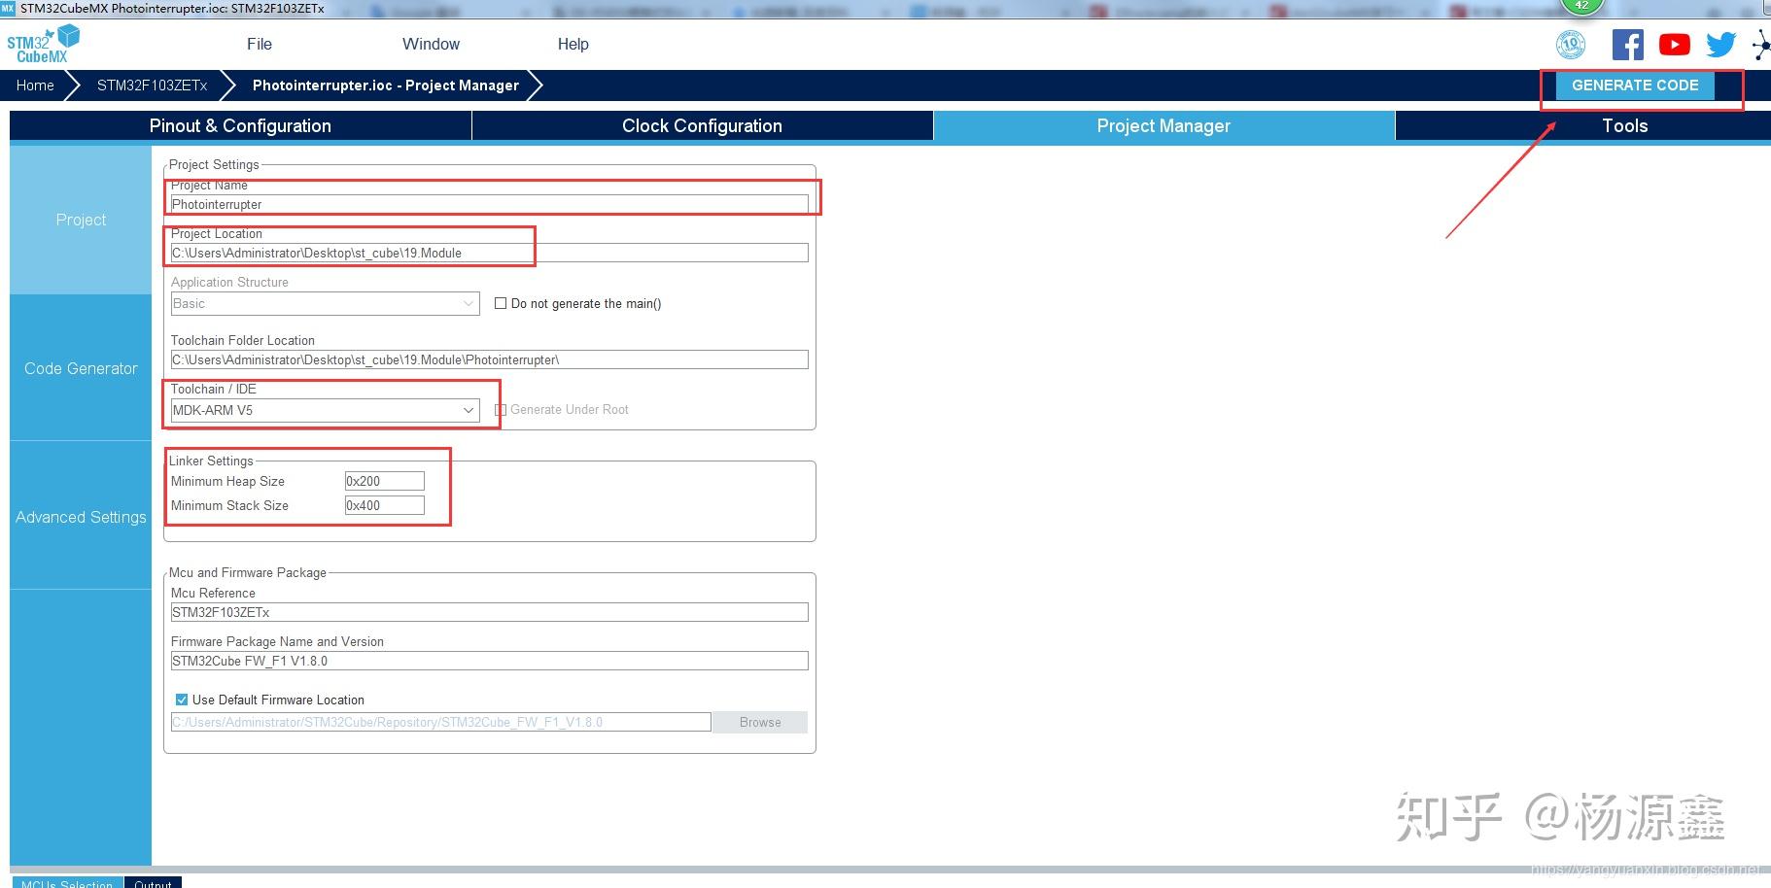1771x888 pixels.
Task: Switch to Clock Configuration tab
Action: point(702,126)
